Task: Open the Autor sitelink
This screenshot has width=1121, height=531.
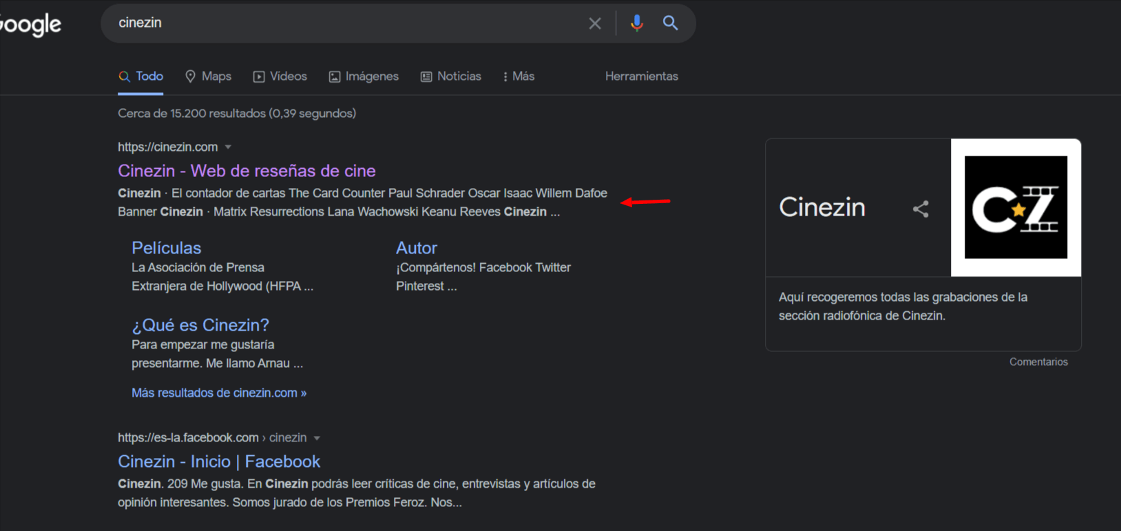Action: 417,248
